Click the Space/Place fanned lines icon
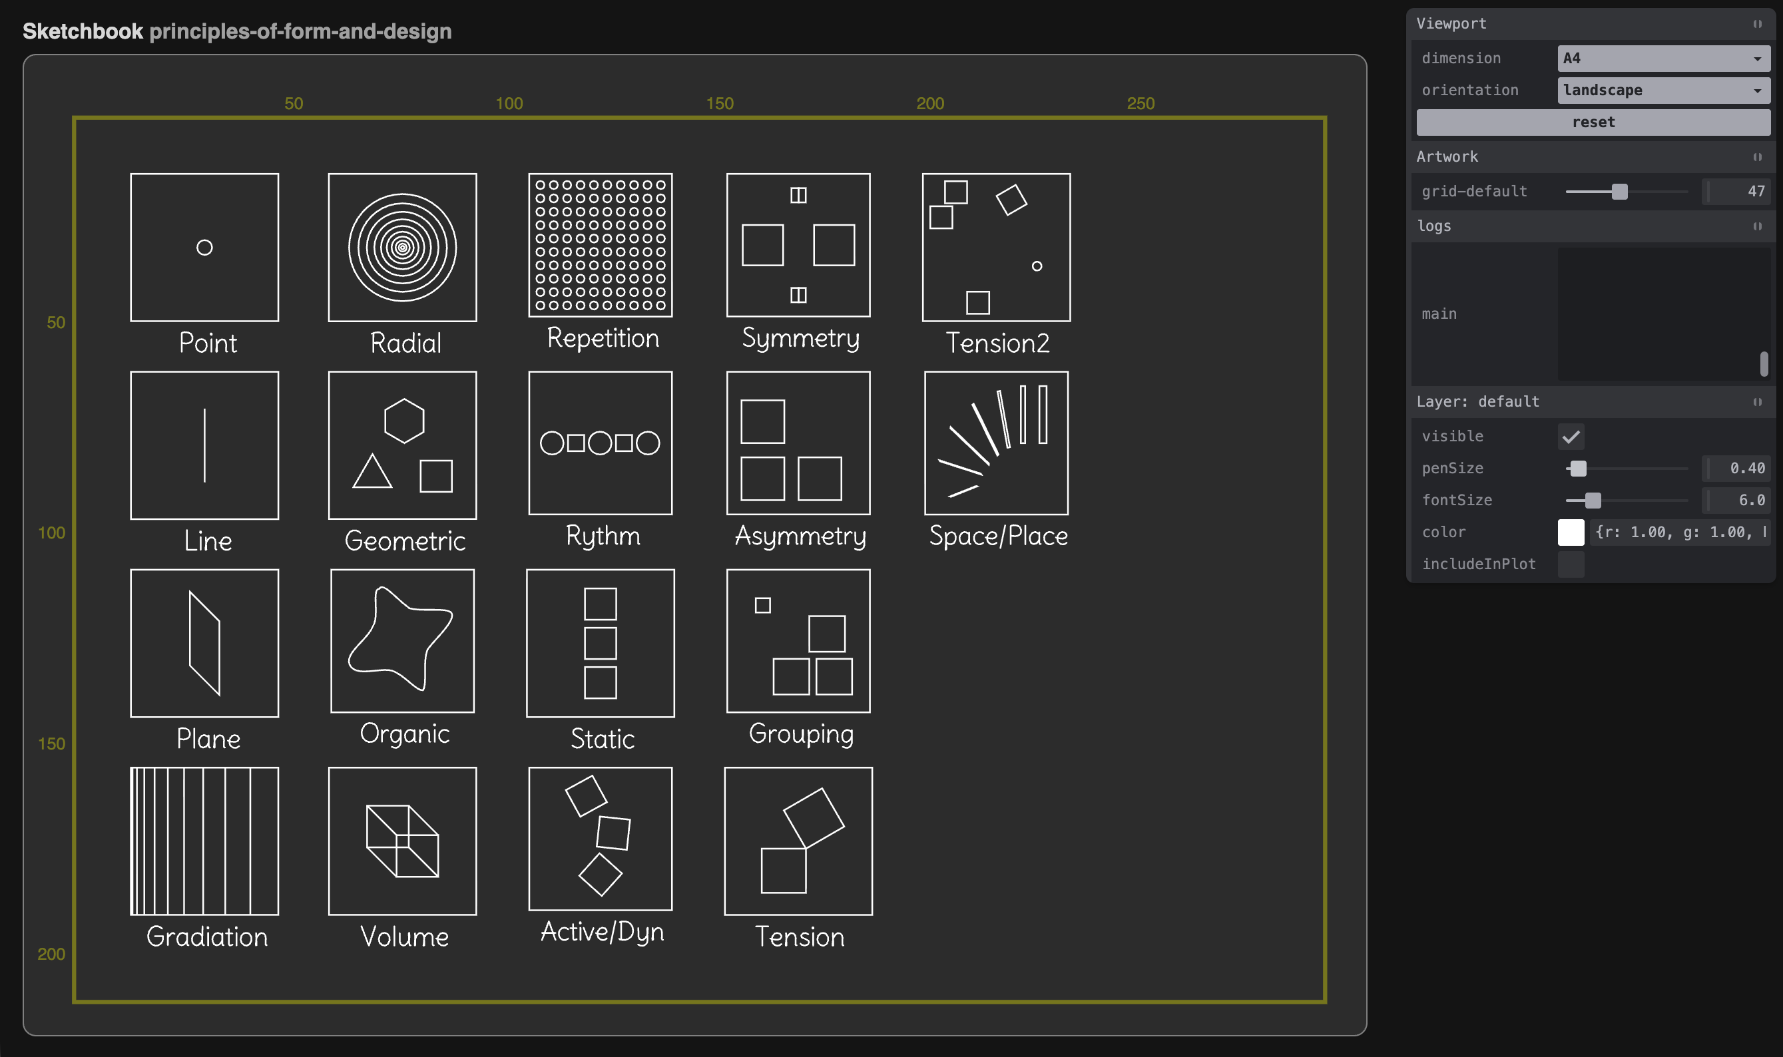 coord(996,443)
